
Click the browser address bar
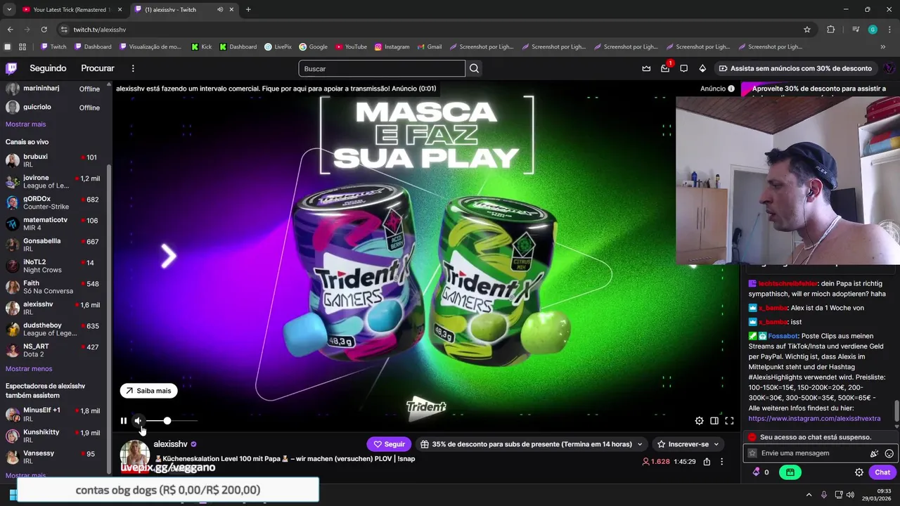coord(429,30)
